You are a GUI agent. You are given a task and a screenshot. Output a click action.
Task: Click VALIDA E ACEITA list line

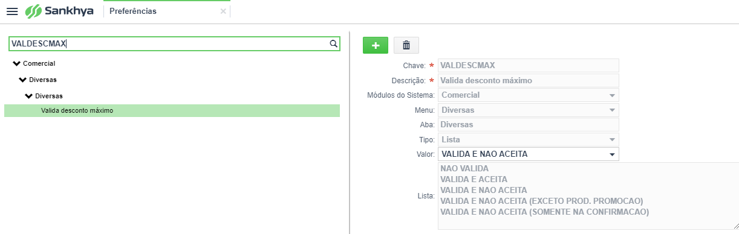tap(474, 179)
